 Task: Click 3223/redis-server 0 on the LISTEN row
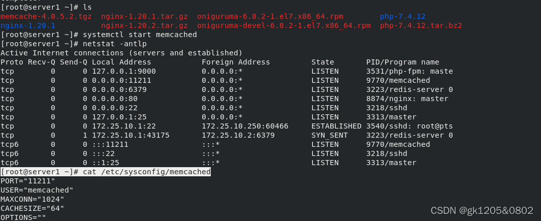[409, 89]
